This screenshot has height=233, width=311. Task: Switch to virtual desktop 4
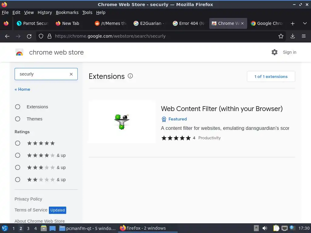pos(36,228)
